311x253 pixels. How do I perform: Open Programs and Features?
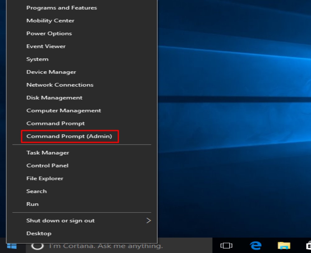pos(62,8)
